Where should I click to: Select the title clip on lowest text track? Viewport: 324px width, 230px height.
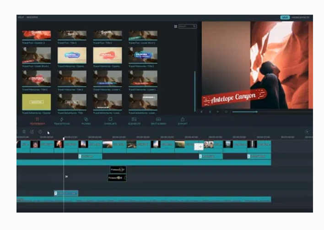click(x=66, y=193)
